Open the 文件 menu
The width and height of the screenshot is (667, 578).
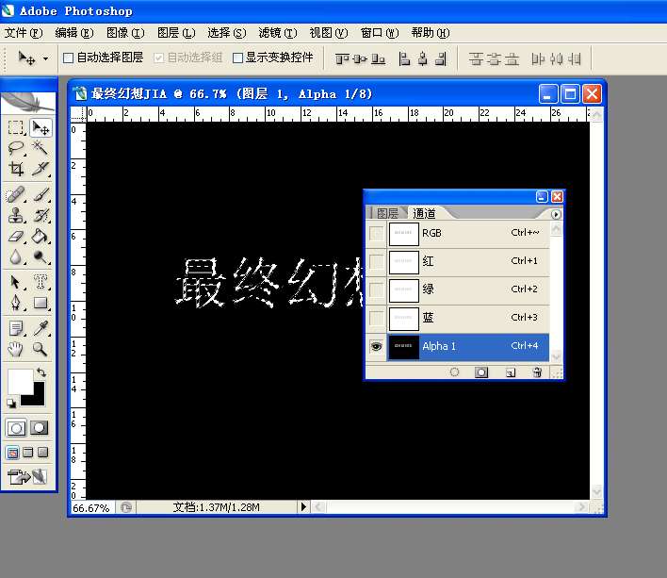click(24, 33)
